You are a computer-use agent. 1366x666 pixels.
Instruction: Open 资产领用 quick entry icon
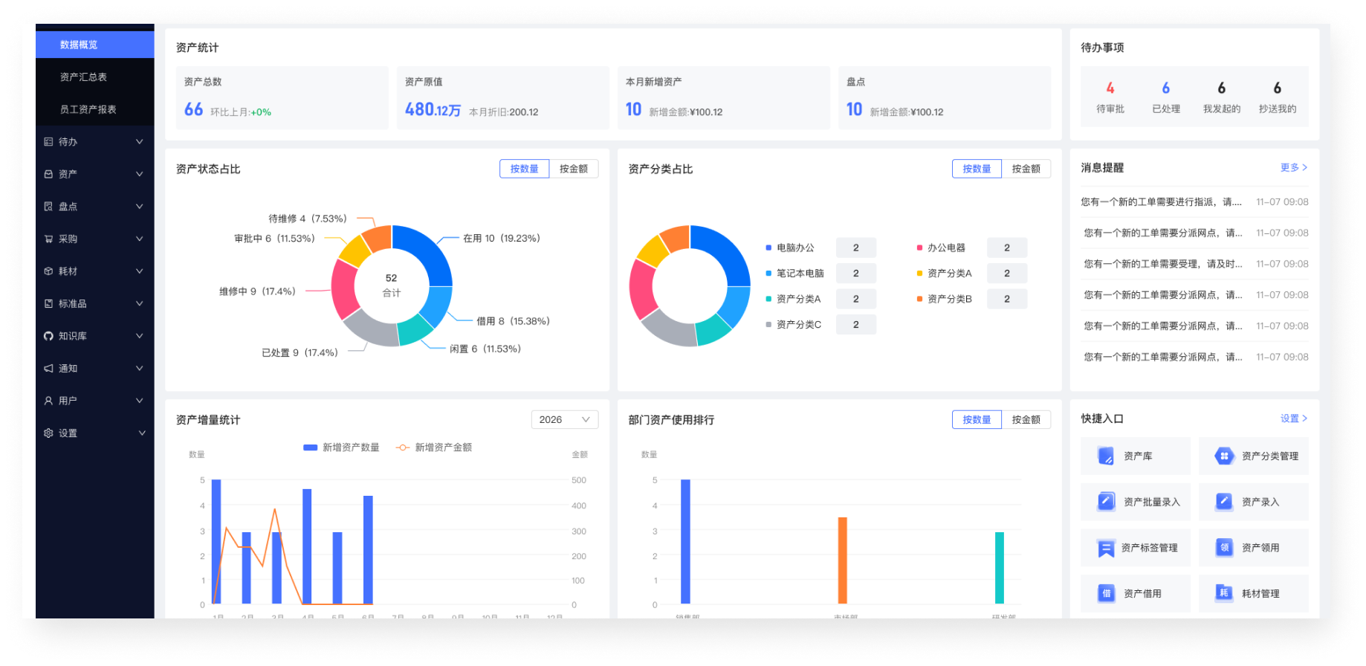[x=1223, y=548]
